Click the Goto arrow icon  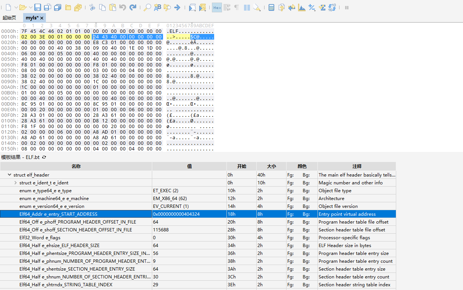178,7
